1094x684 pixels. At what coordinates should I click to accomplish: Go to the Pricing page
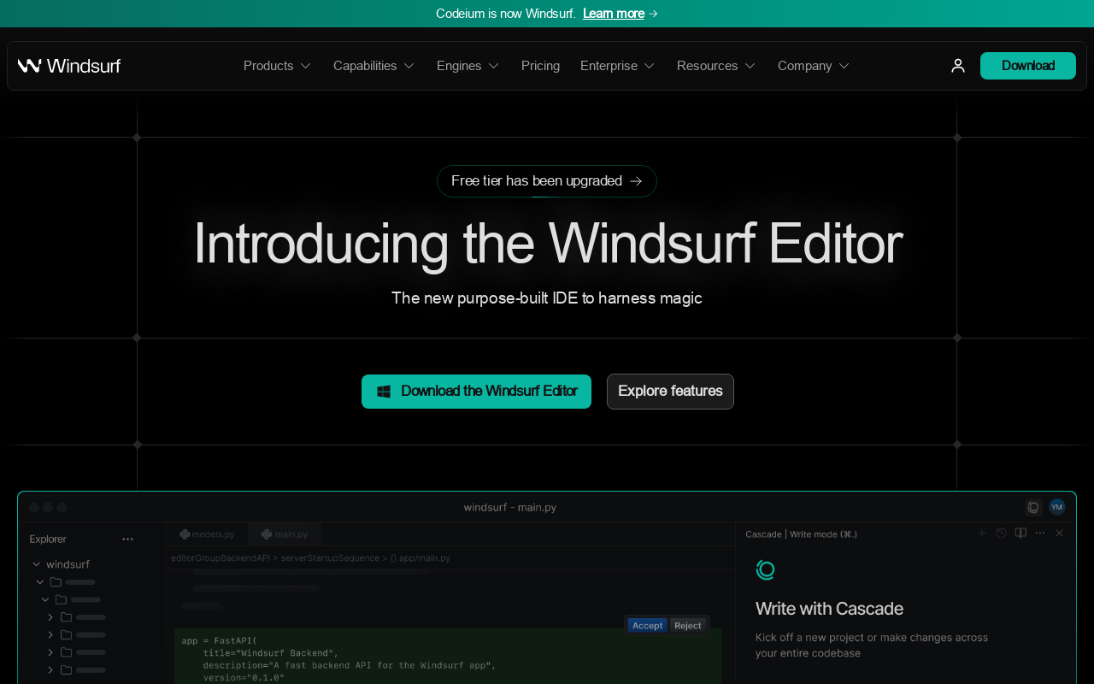(x=540, y=66)
